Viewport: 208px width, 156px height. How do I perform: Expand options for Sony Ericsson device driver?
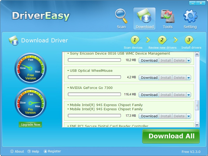point(188,60)
